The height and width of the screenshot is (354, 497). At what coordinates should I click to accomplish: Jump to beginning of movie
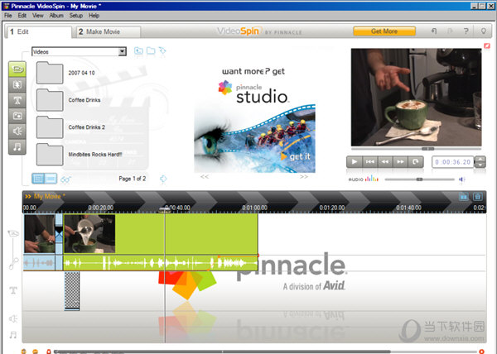pyautogui.click(x=370, y=161)
